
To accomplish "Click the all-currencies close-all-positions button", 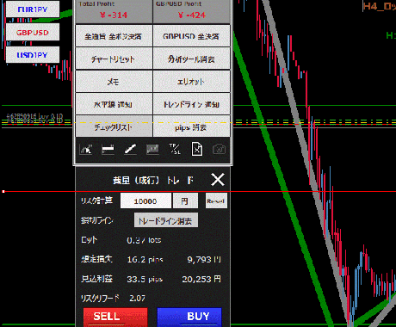I will click(x=114, y=36).
